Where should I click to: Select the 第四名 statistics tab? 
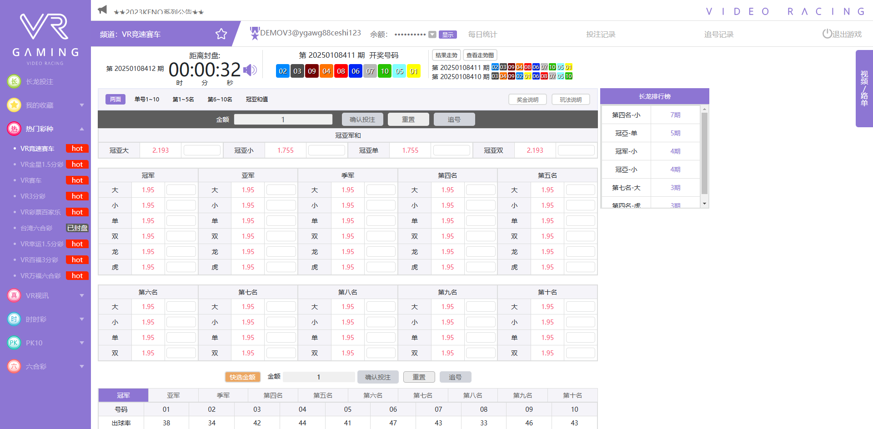click(x=273, y=395)
